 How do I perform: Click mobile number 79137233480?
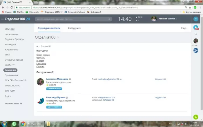(109, 100)
